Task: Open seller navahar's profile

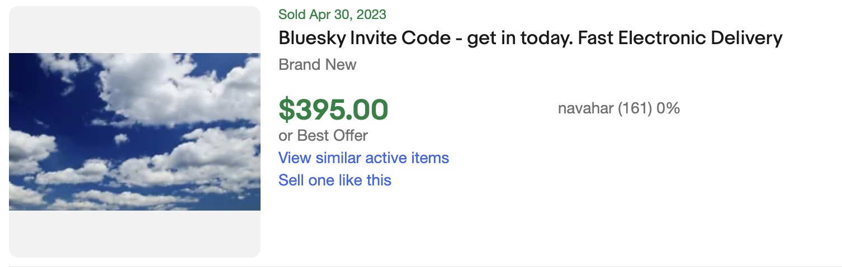Action: (585, 108)
